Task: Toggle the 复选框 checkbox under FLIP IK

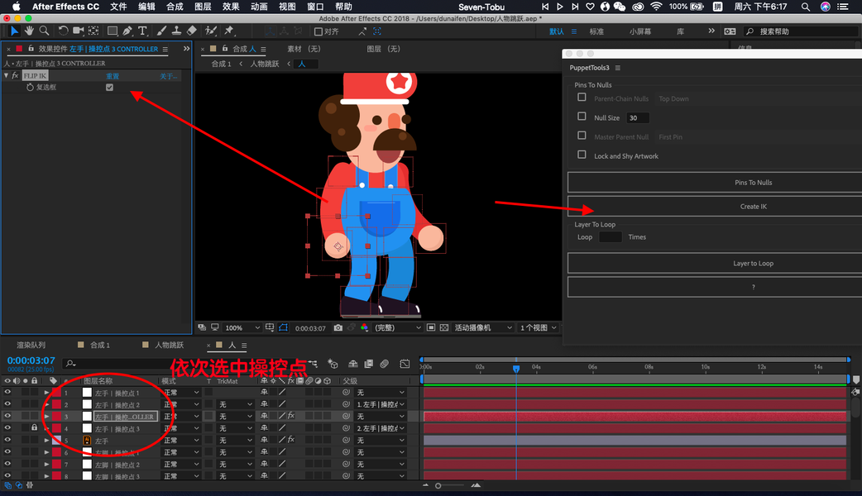Action: point(109,88)
